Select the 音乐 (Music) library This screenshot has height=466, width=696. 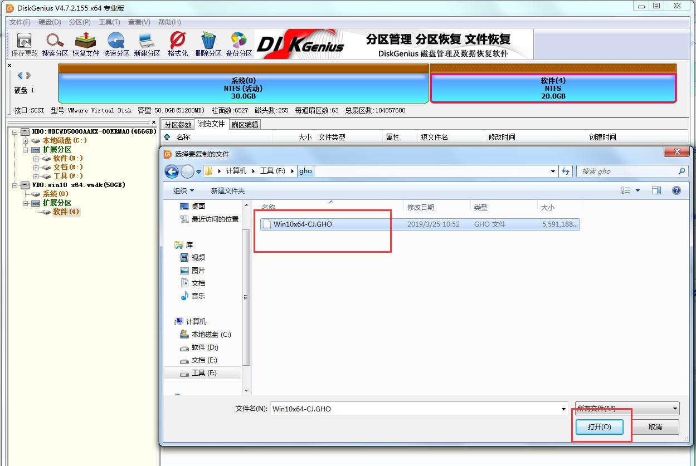click(193, 296)
